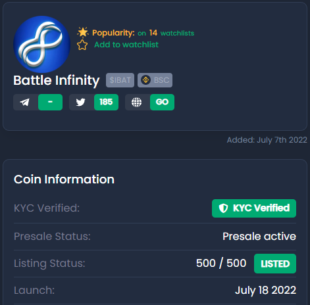The image size is (310, 305).
Task: Toggle the outlined watchlist star icon
Action: click(x=82, y=45)
